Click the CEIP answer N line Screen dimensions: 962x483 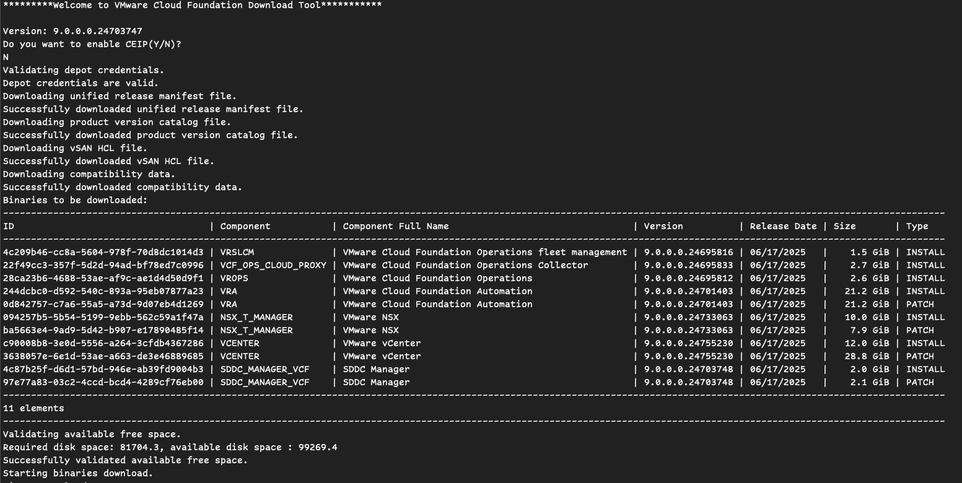(6, 57)
